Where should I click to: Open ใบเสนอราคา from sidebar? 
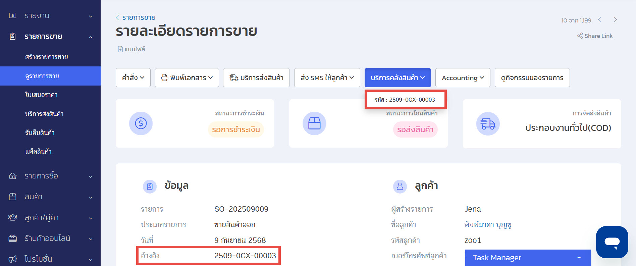(41, 95)
